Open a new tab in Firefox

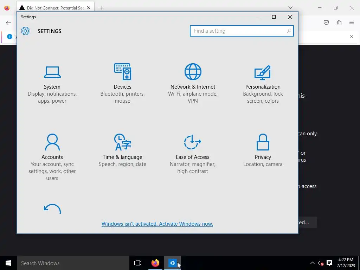point(102,8)
